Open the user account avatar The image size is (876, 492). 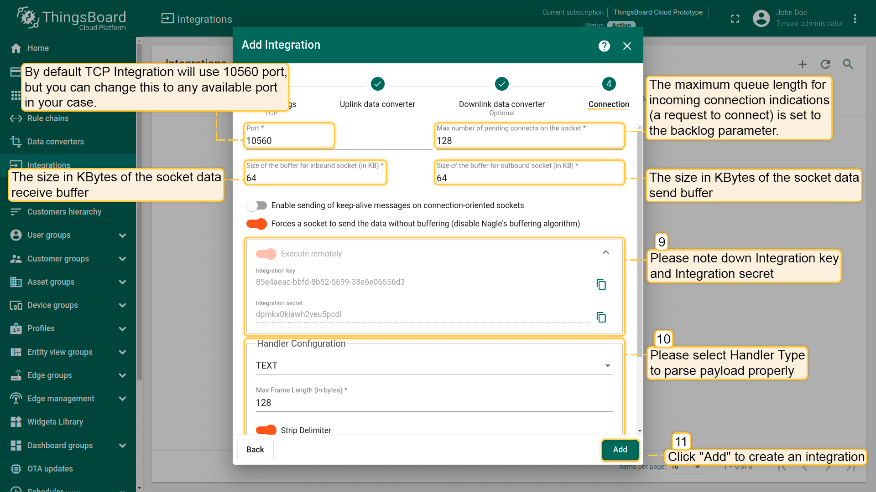pyautogui.click(x=761, y=18)
